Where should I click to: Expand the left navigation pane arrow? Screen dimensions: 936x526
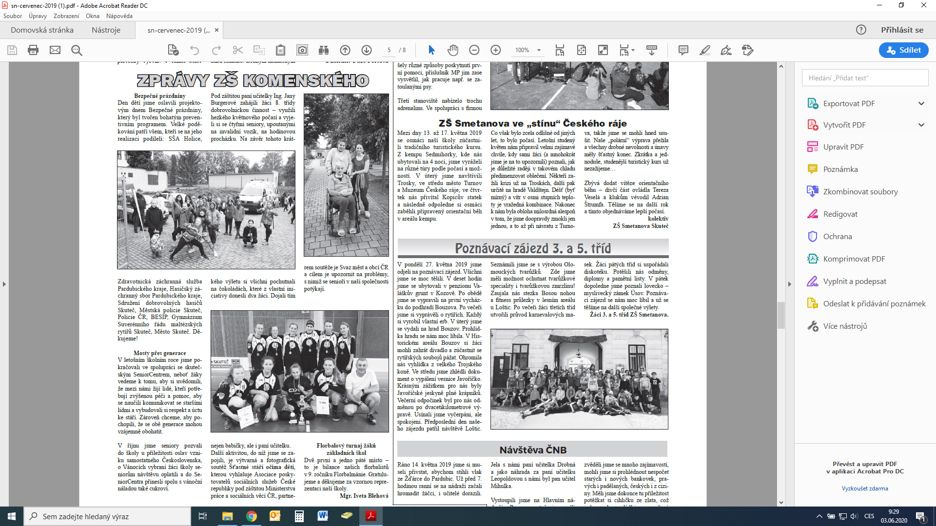tap(4, 284)
